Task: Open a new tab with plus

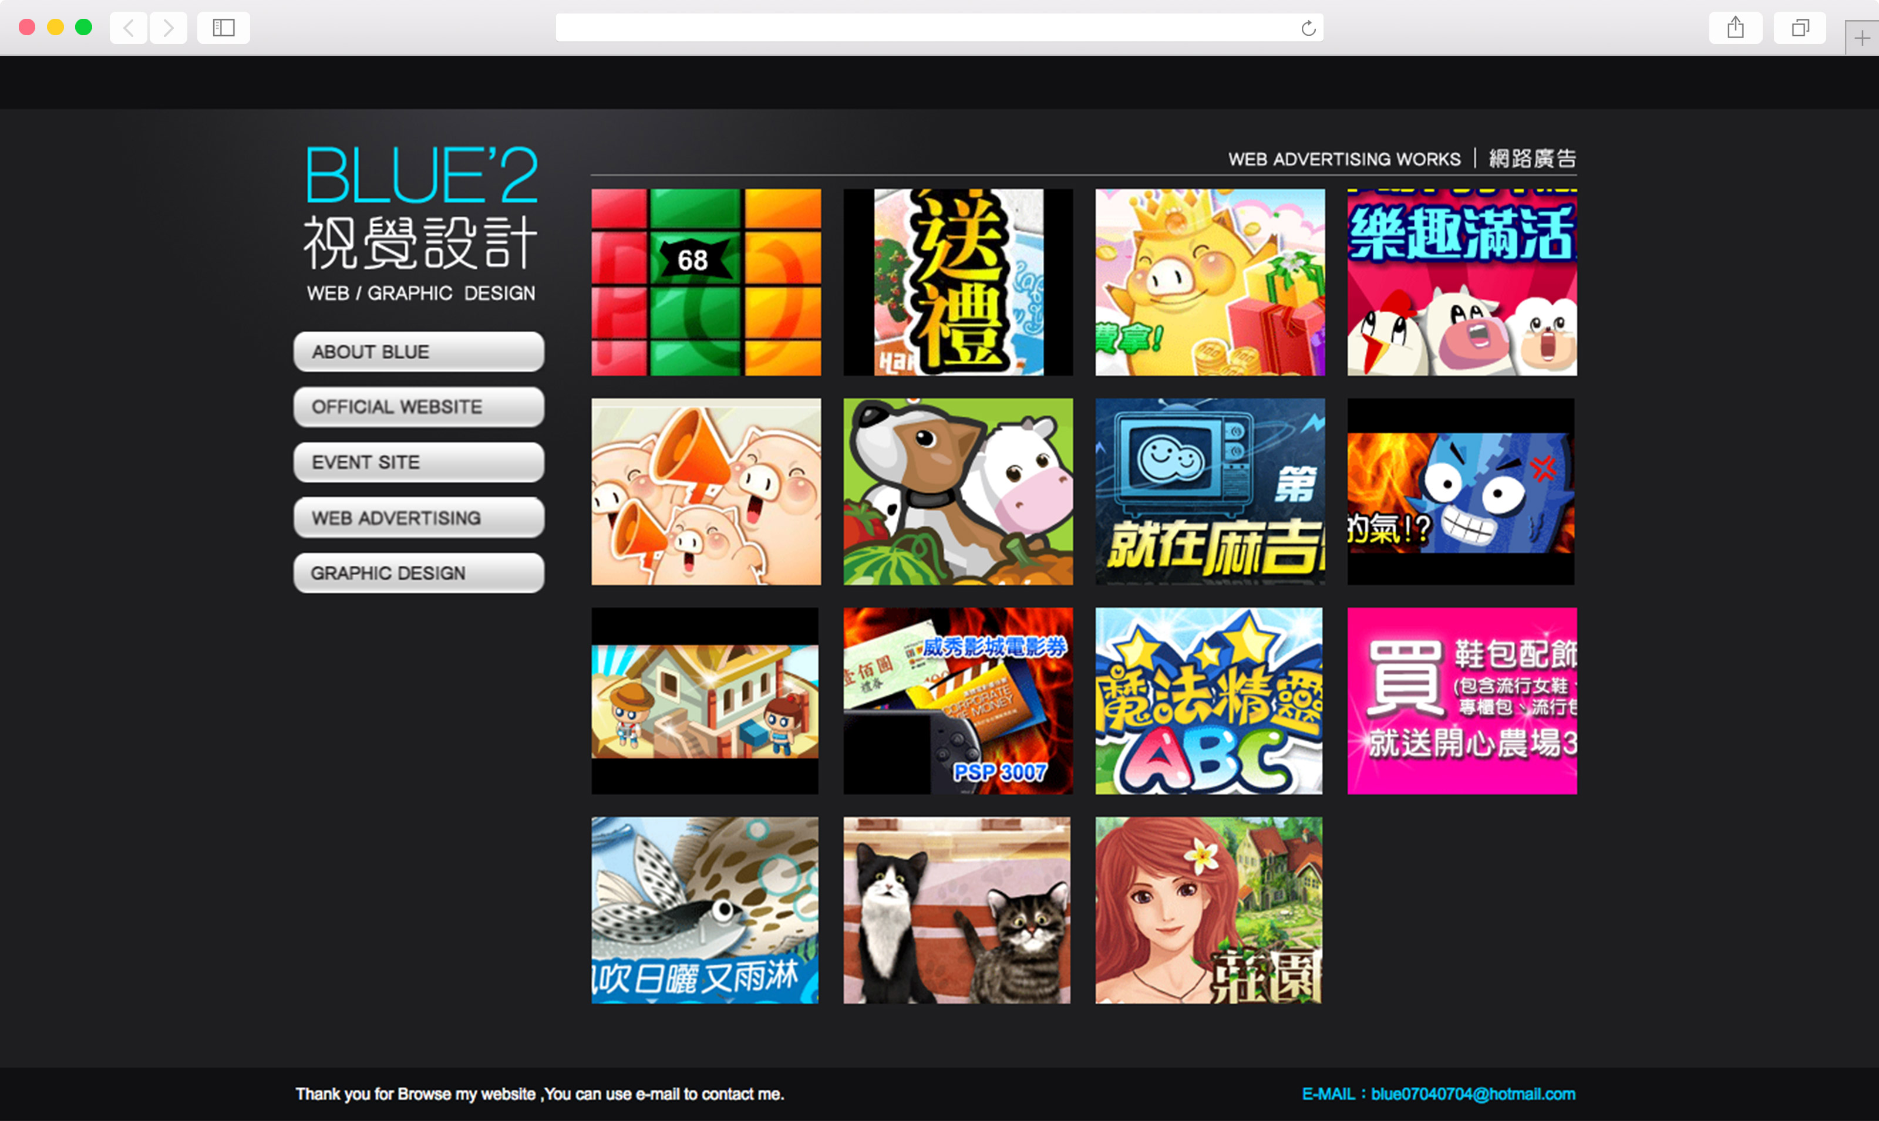Action: click(1861, 38)
